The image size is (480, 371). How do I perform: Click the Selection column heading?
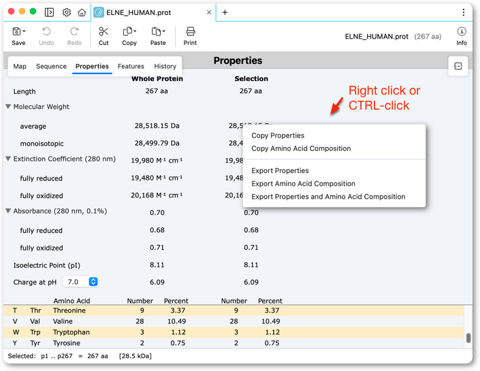[251, 79]
